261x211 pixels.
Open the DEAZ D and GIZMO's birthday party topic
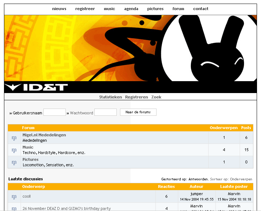coord(67,208)
